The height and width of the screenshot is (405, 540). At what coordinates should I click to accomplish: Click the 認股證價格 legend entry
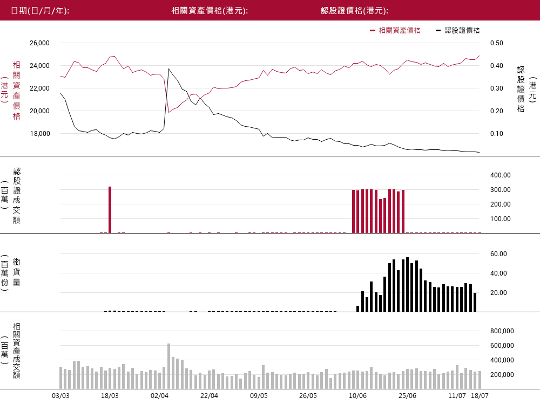point(458,31)
